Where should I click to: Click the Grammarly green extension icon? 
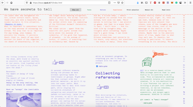(176, 3)
